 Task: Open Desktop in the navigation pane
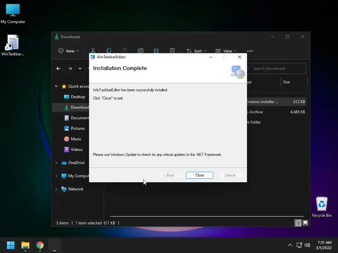pyautogui.click(x=75, y=97)
